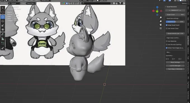Open the Item sidebar tab
This screenshot has height=103, width=190.
tap(188, 8)
